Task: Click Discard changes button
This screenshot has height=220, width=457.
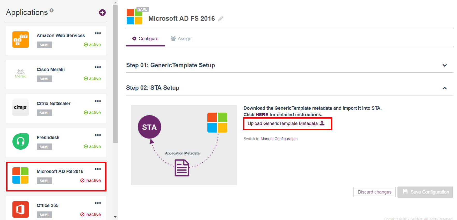Action: pyautogui.click(x=374, y=192)
